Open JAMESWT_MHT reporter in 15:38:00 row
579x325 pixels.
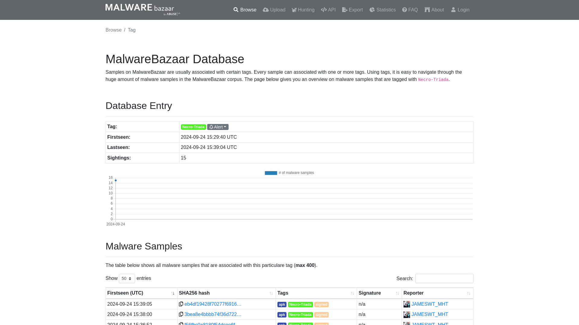430,314
